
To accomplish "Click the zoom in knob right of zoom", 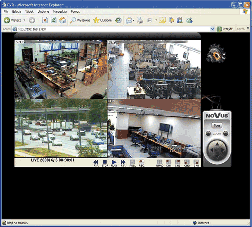I will tap(226, 133).
